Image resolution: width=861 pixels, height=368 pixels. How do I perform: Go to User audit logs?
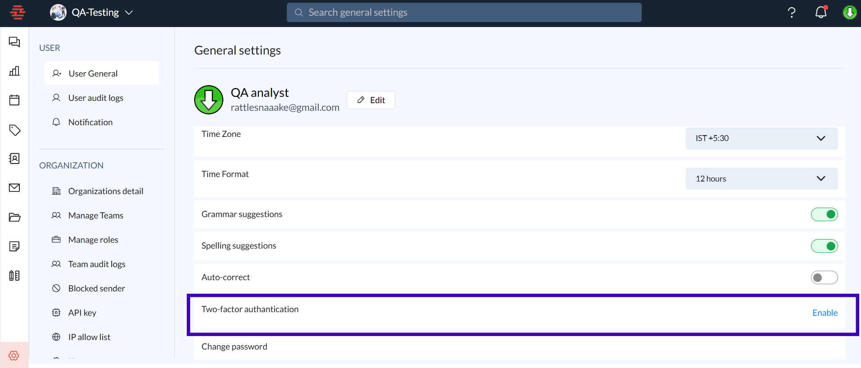[95, 98]
